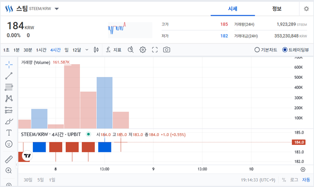
Task: Expand the STEEM/KRW market selector dropdown
Action: pos(57,9)
